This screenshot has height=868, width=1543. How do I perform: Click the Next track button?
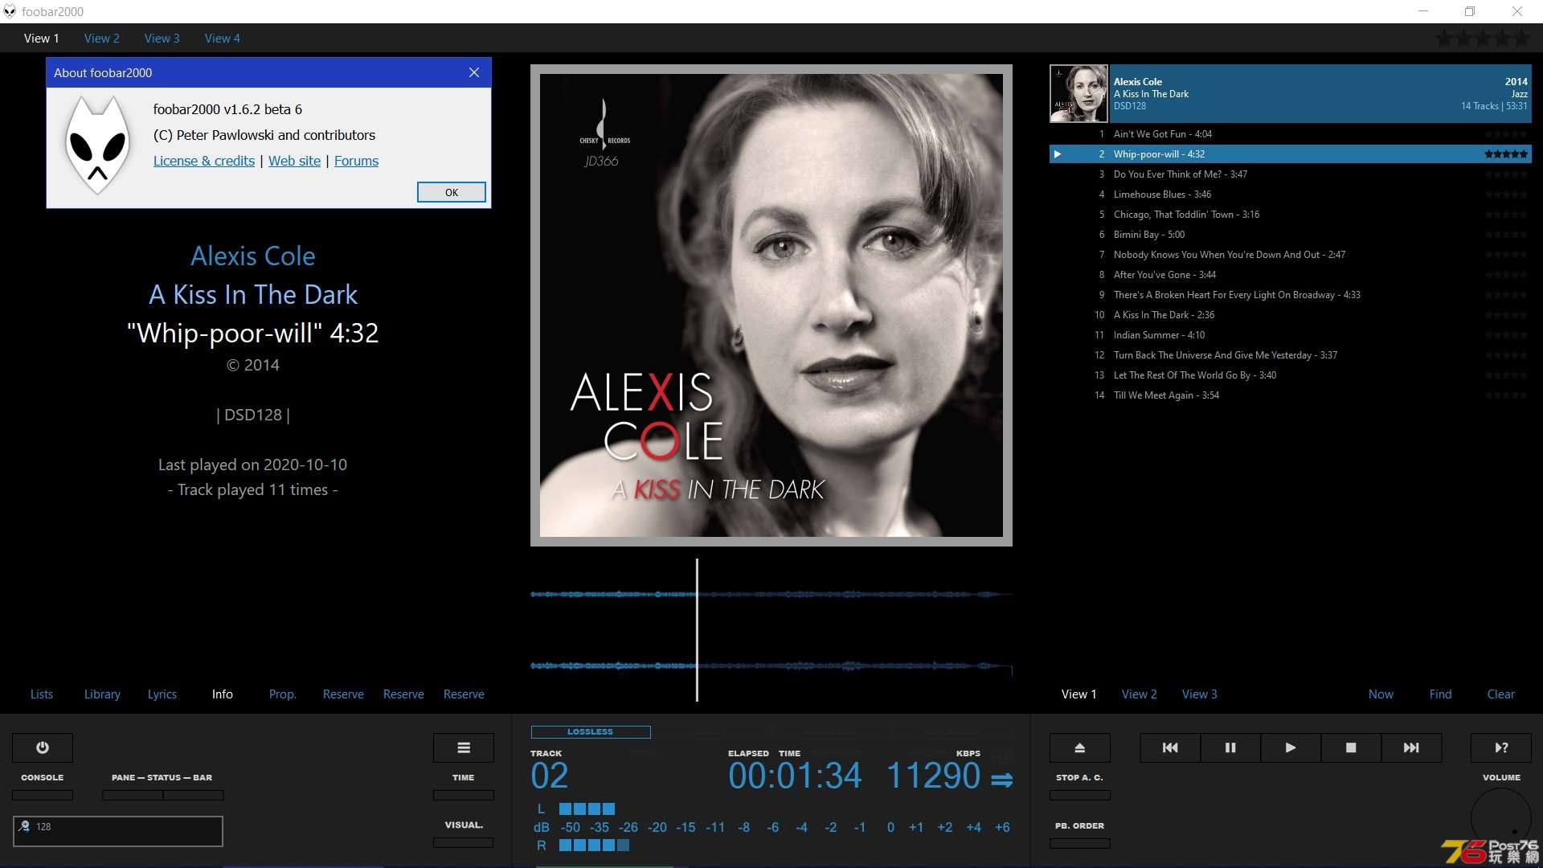point(1411,747)
